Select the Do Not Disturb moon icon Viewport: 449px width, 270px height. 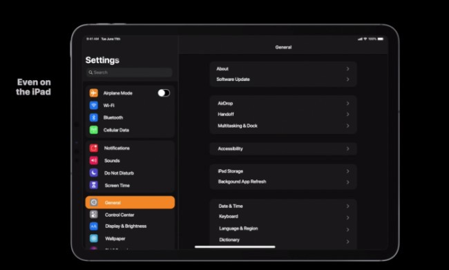(94, 173)
